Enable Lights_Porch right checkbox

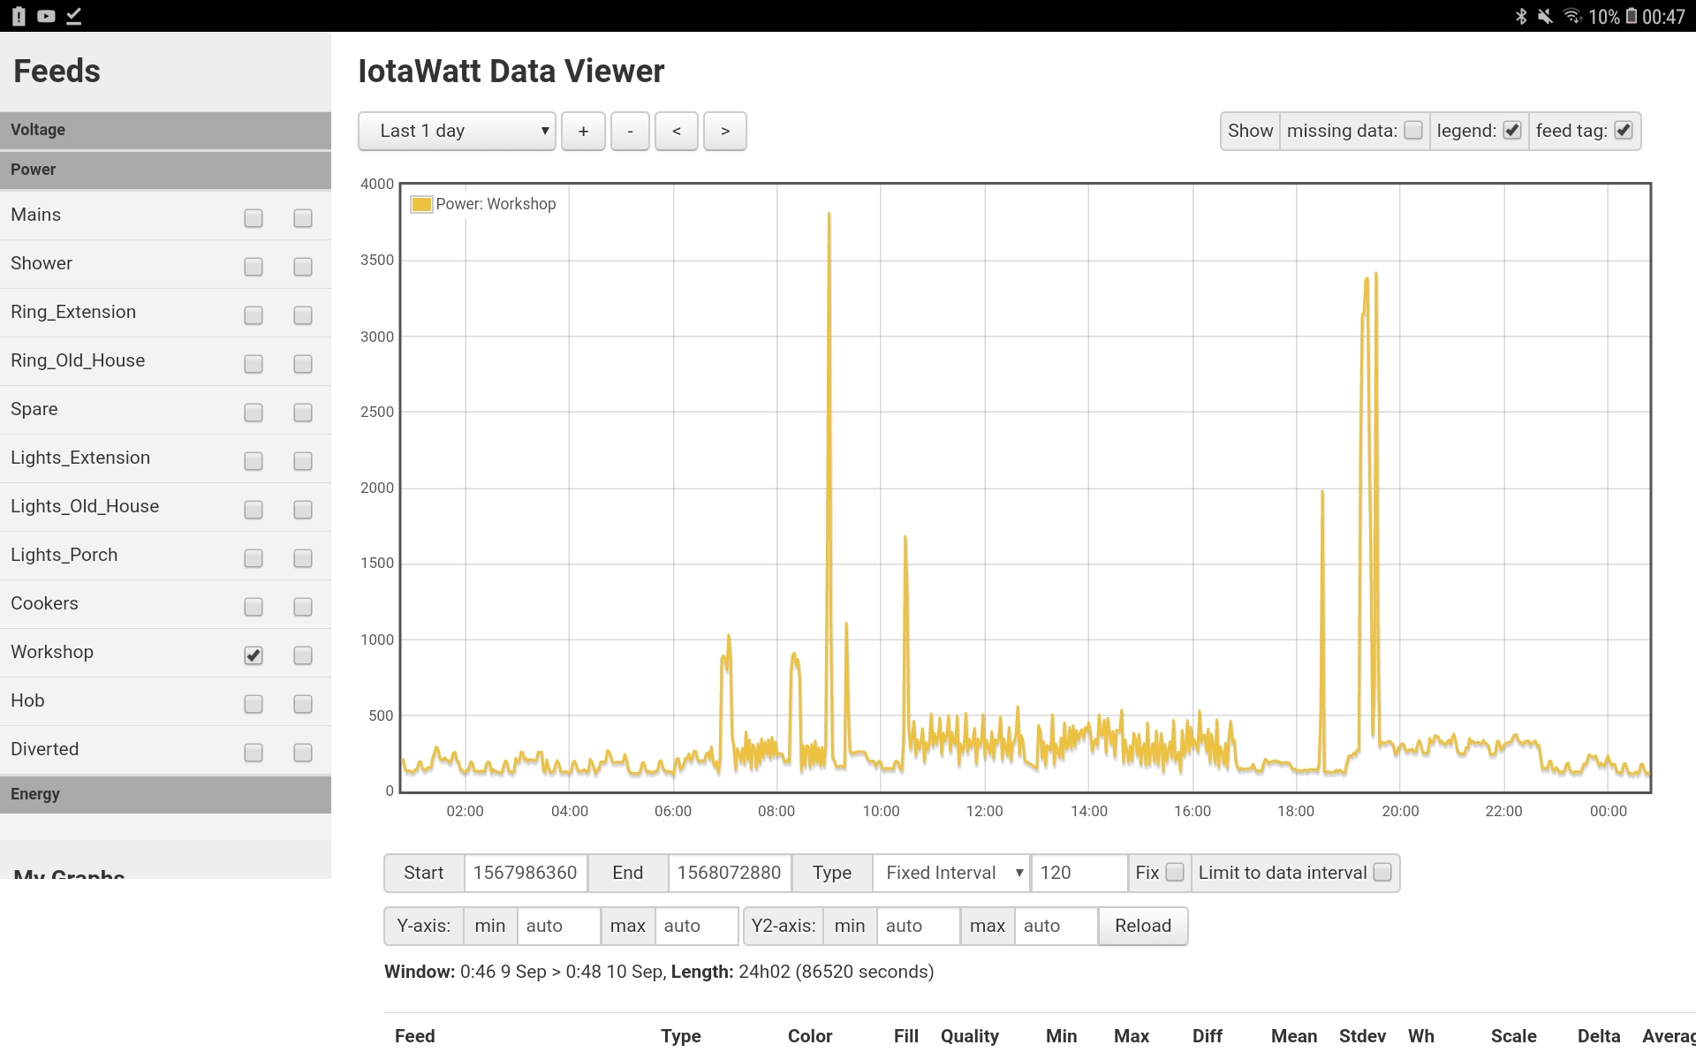[x=303, y=558]
